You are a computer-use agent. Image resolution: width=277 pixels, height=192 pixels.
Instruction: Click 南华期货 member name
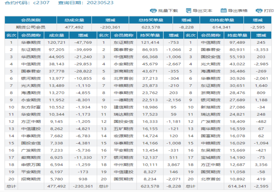tap(211, 129)
